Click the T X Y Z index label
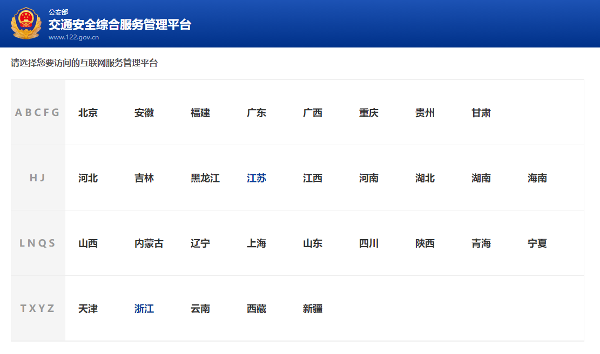 point(37,308)
